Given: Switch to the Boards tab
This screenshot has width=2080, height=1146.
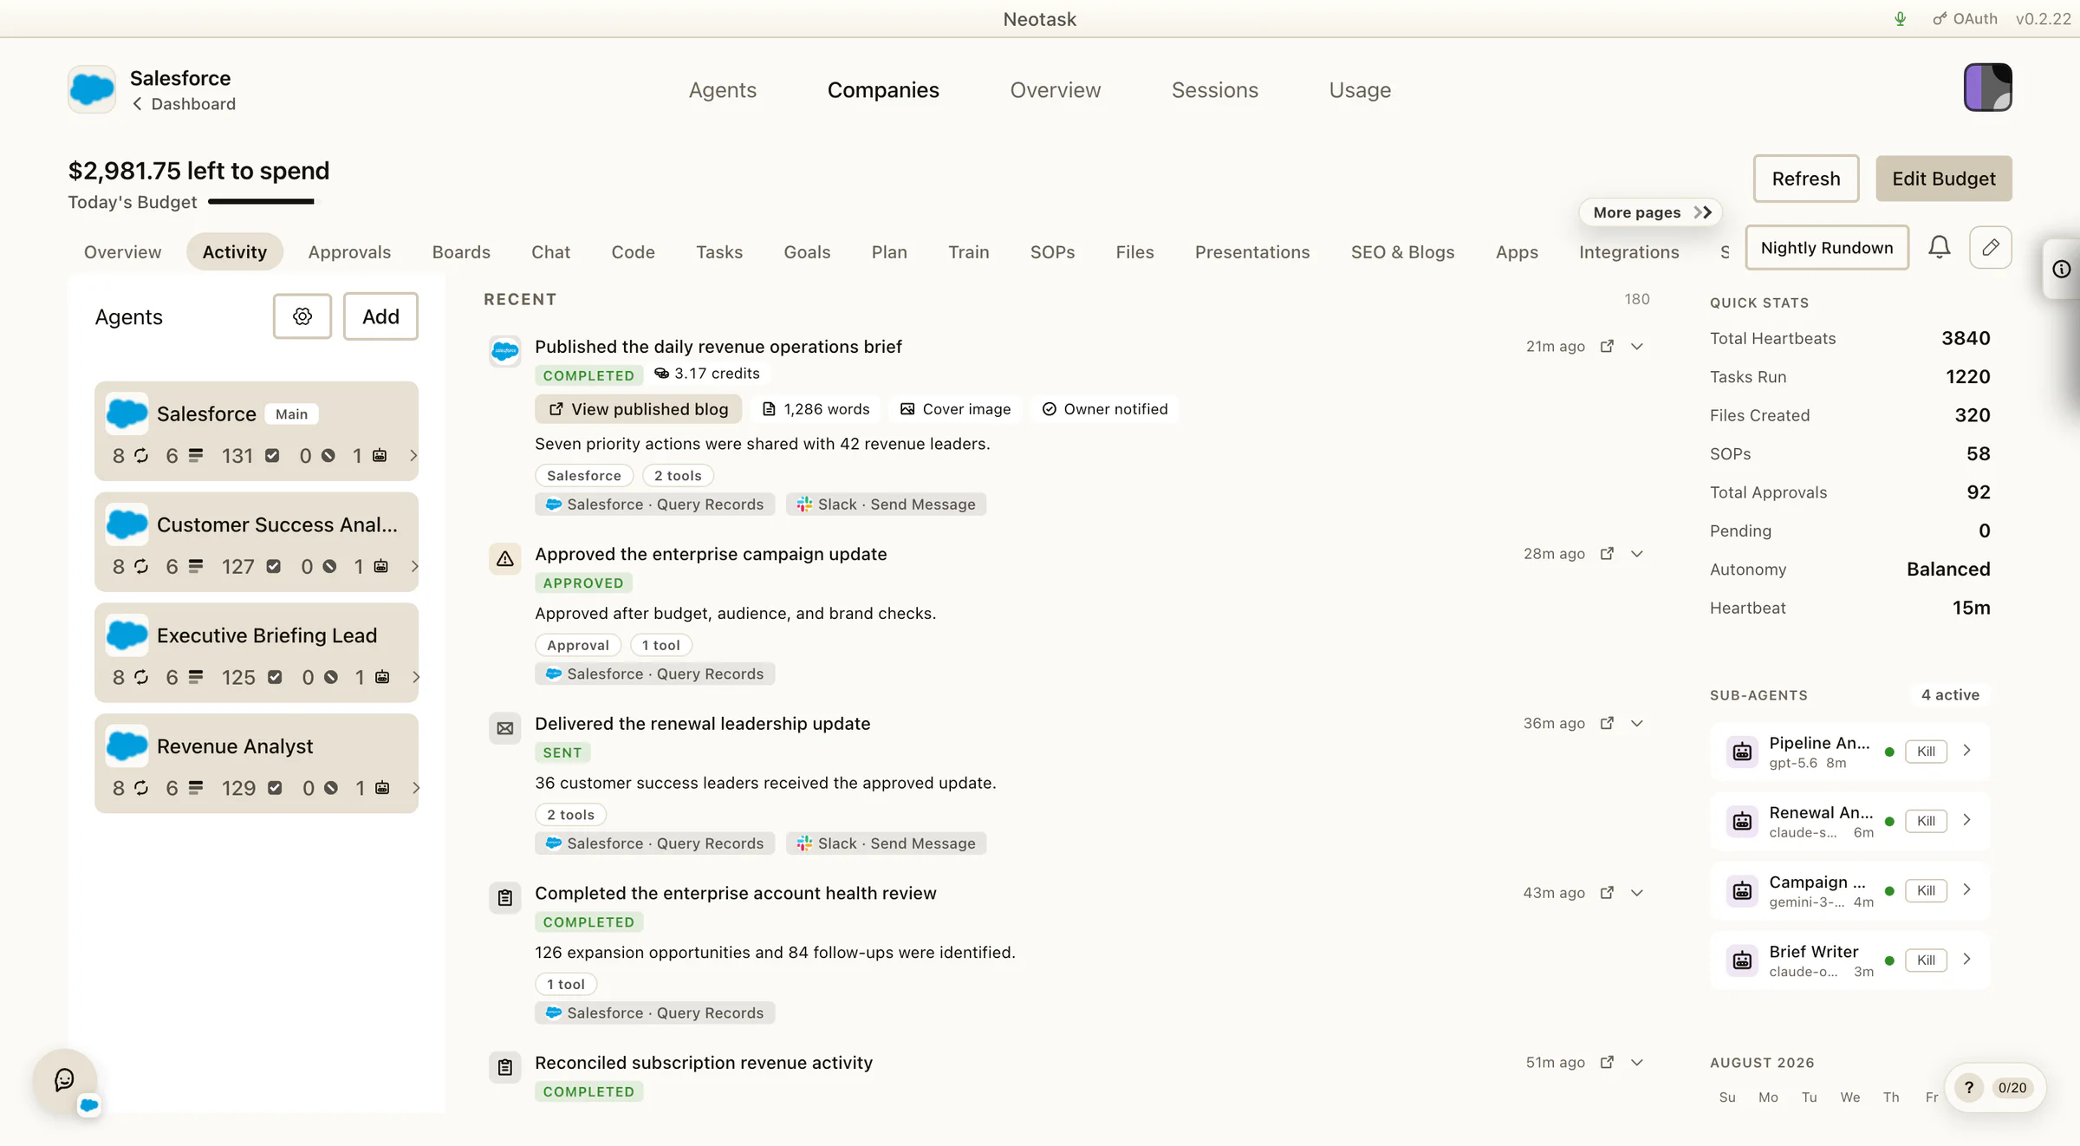Looking at the screenshot, I should (x=461, y=252).
